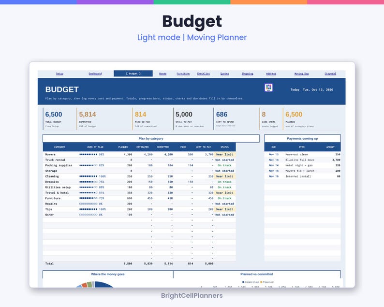Open the Moving Day sheet
Viewport: 384px width, 307px height.
coord(301,73)
